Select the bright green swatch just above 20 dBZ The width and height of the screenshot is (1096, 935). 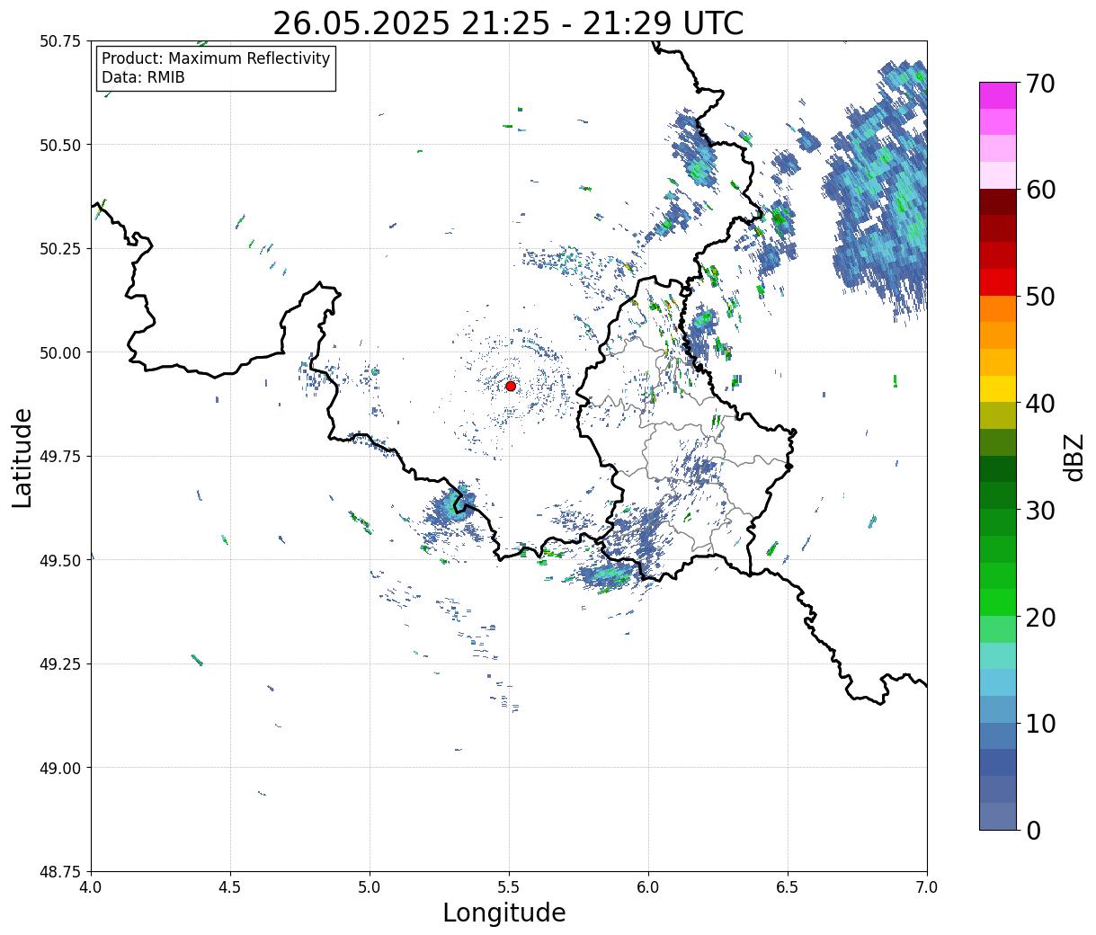(997, 602)
